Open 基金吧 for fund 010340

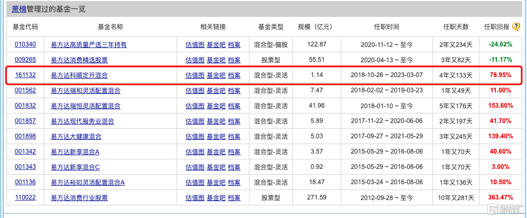216,45
